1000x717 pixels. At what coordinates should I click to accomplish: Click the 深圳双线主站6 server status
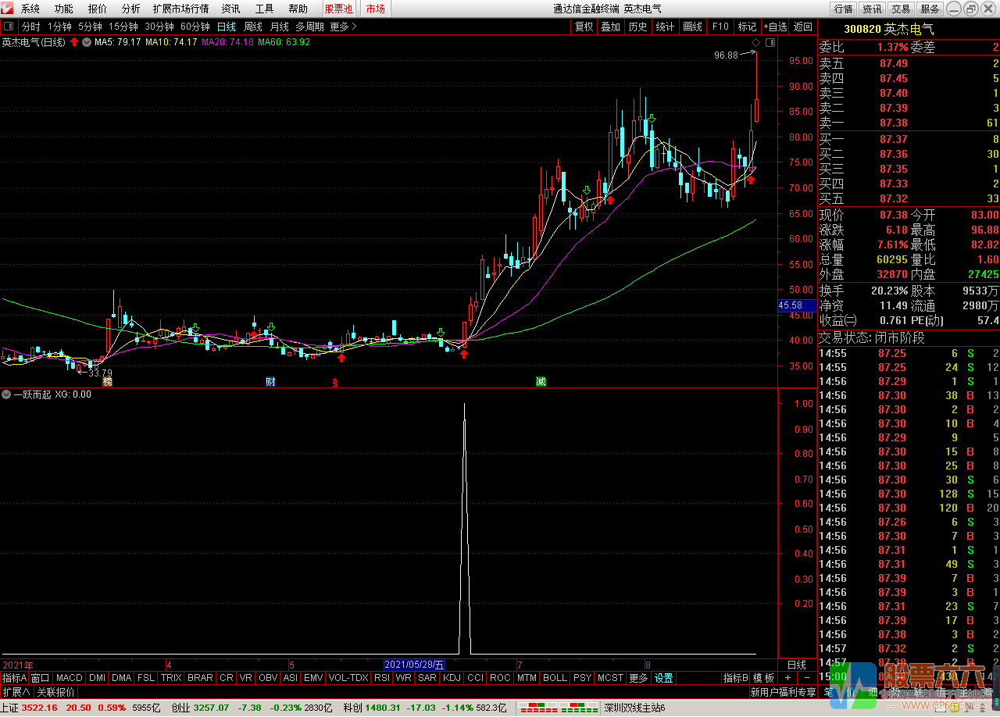(635, 708)
